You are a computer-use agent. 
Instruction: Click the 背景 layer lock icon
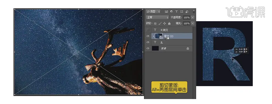[x=188, y=48]
